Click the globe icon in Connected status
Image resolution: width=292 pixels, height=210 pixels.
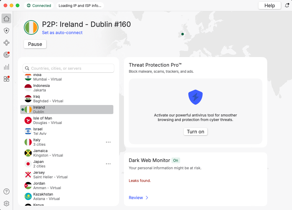point(29,5)
